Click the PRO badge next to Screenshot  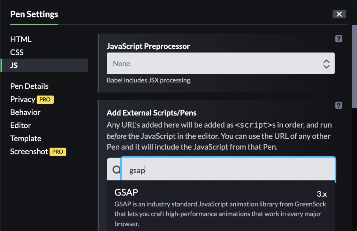tap(58, 152)
